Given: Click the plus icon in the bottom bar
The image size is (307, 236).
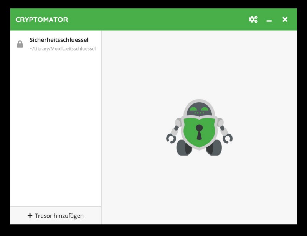Looking at the screenshot, I should coord(30,216).
